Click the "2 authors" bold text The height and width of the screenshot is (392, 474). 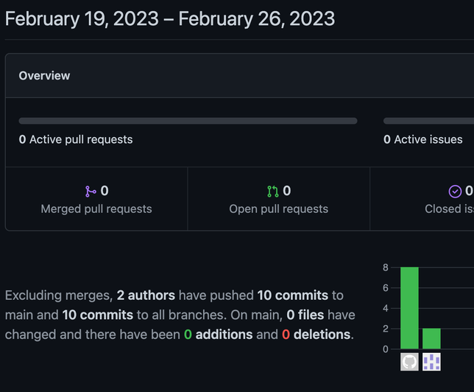click(146, 295)
